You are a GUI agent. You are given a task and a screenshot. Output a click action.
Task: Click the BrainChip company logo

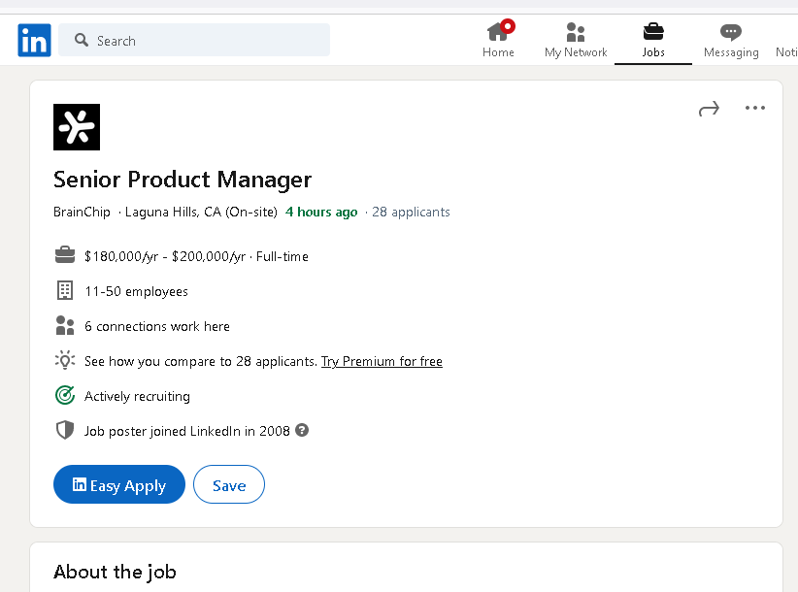[77, 127]
